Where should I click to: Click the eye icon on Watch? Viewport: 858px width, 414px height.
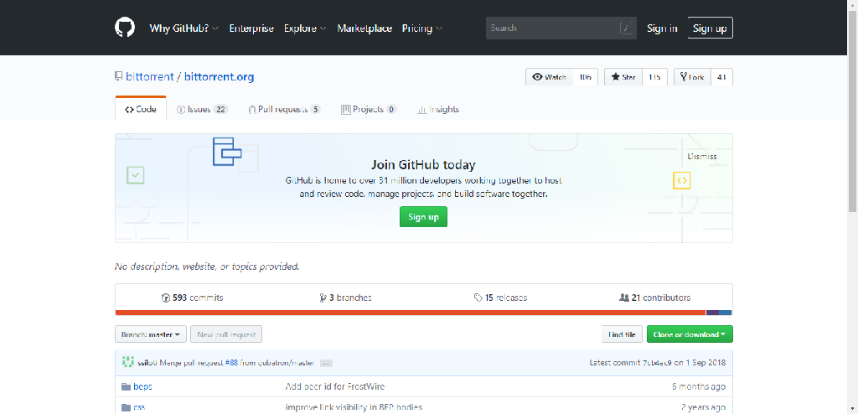537,77
